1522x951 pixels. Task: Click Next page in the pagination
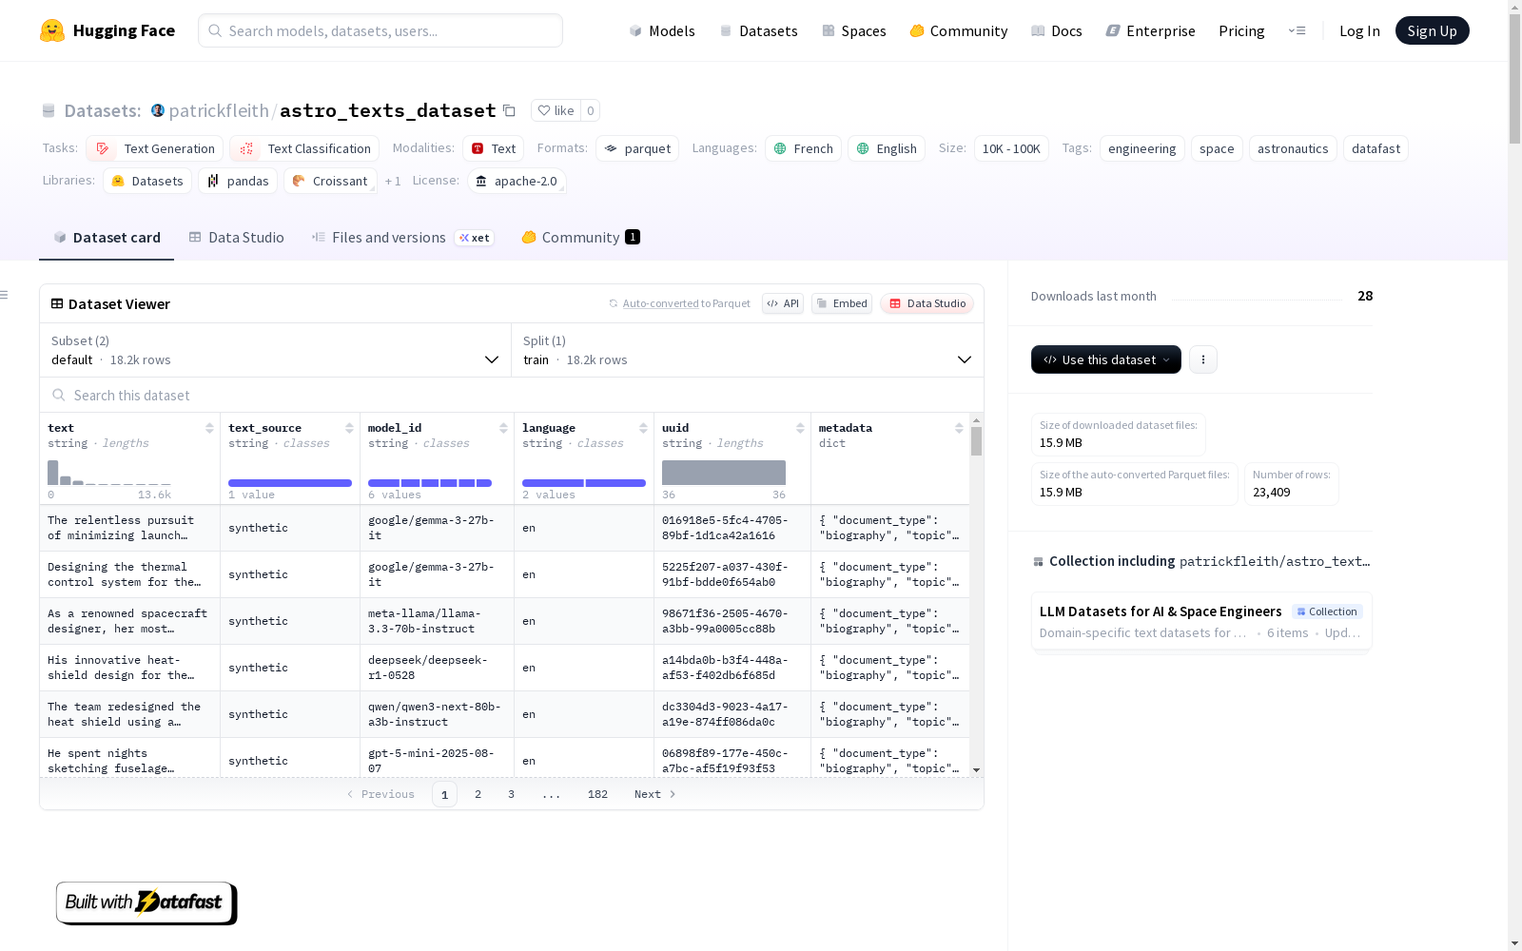[x=655, y=794]
